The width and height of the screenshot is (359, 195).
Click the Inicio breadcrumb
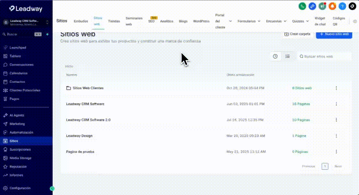pyautogui.click(x=69, y=66)
